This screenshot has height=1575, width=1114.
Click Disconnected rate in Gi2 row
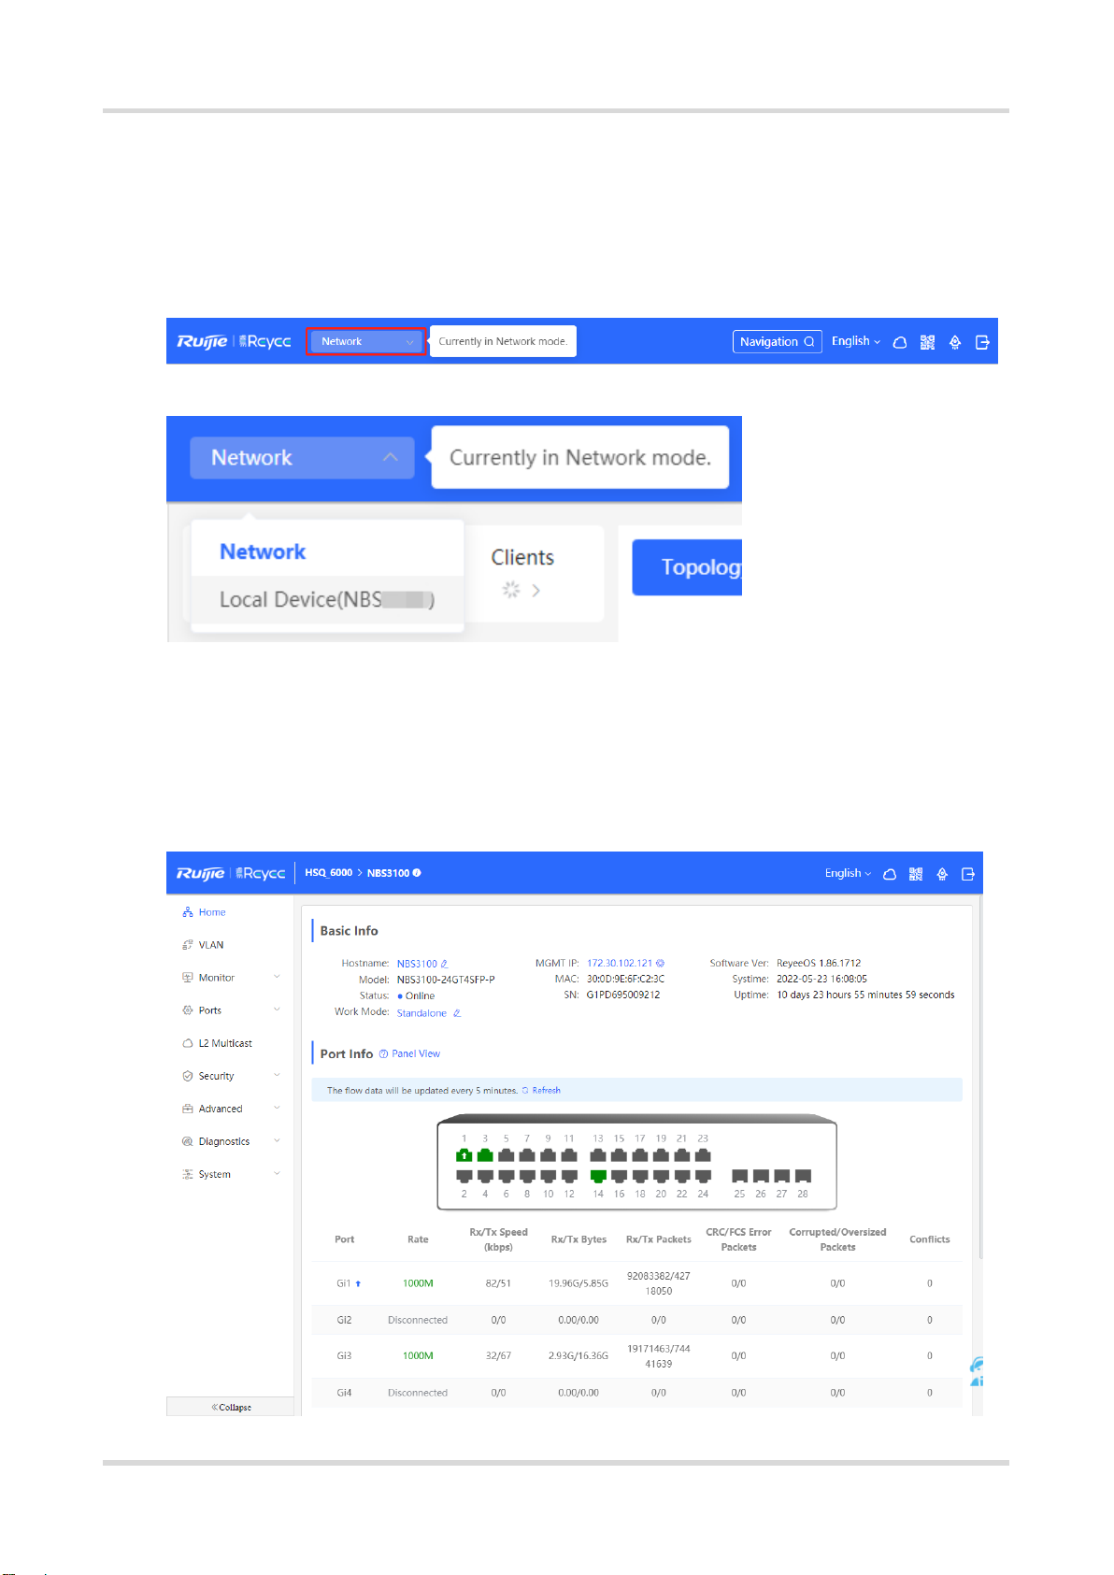[418, 1320]
